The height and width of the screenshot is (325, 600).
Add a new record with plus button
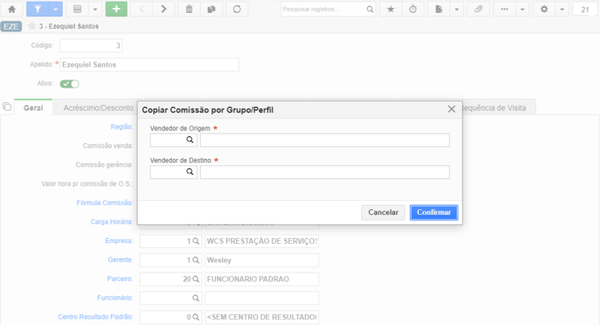(116, 9)
